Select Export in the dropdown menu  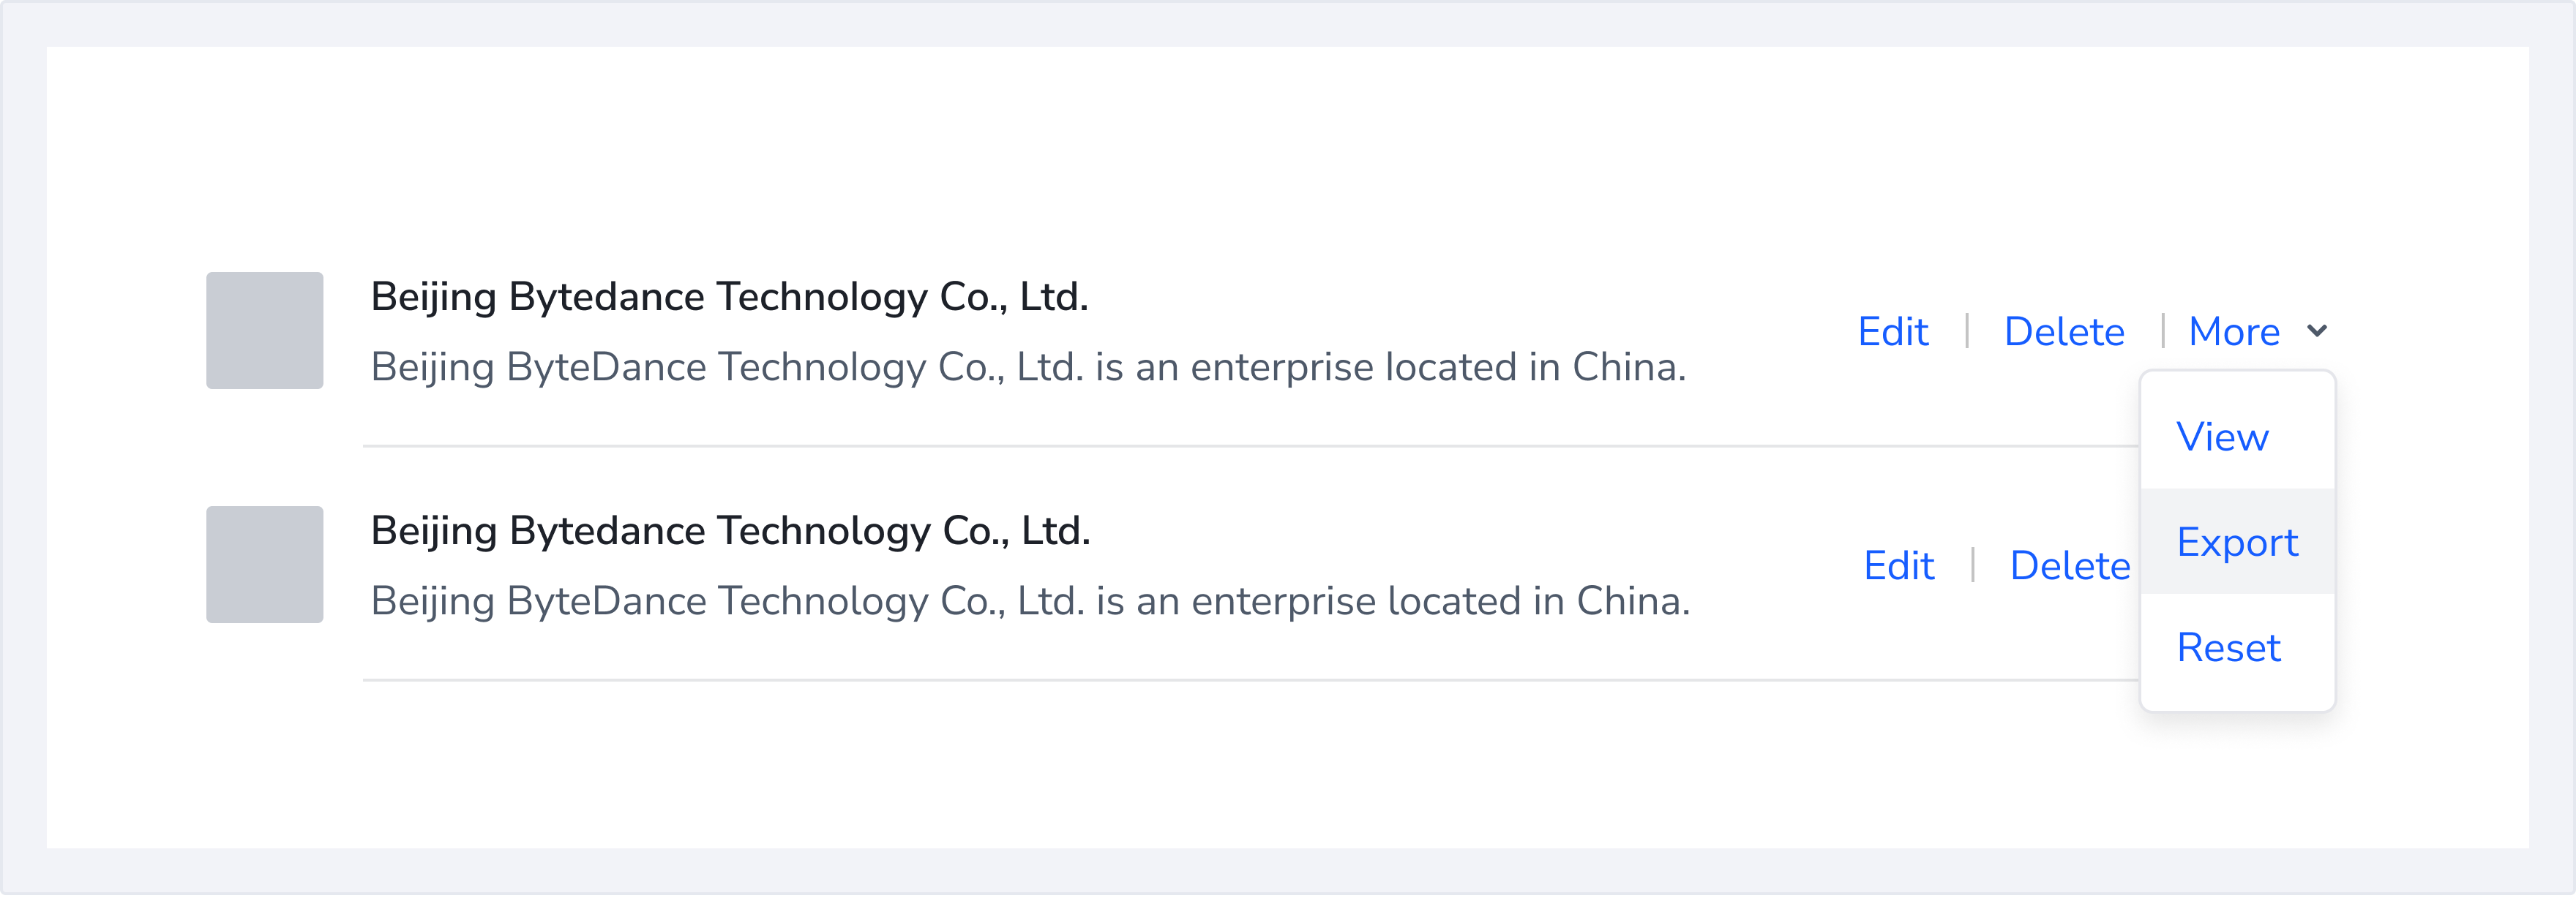[x=2237, y=543]
